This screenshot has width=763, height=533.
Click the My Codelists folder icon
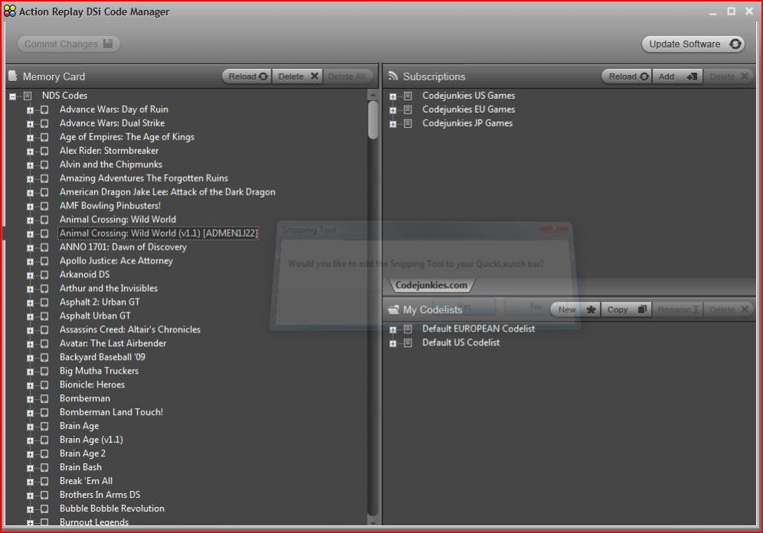393,310
